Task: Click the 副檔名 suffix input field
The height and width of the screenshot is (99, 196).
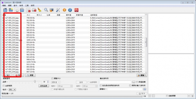Action: click(125, 89)
